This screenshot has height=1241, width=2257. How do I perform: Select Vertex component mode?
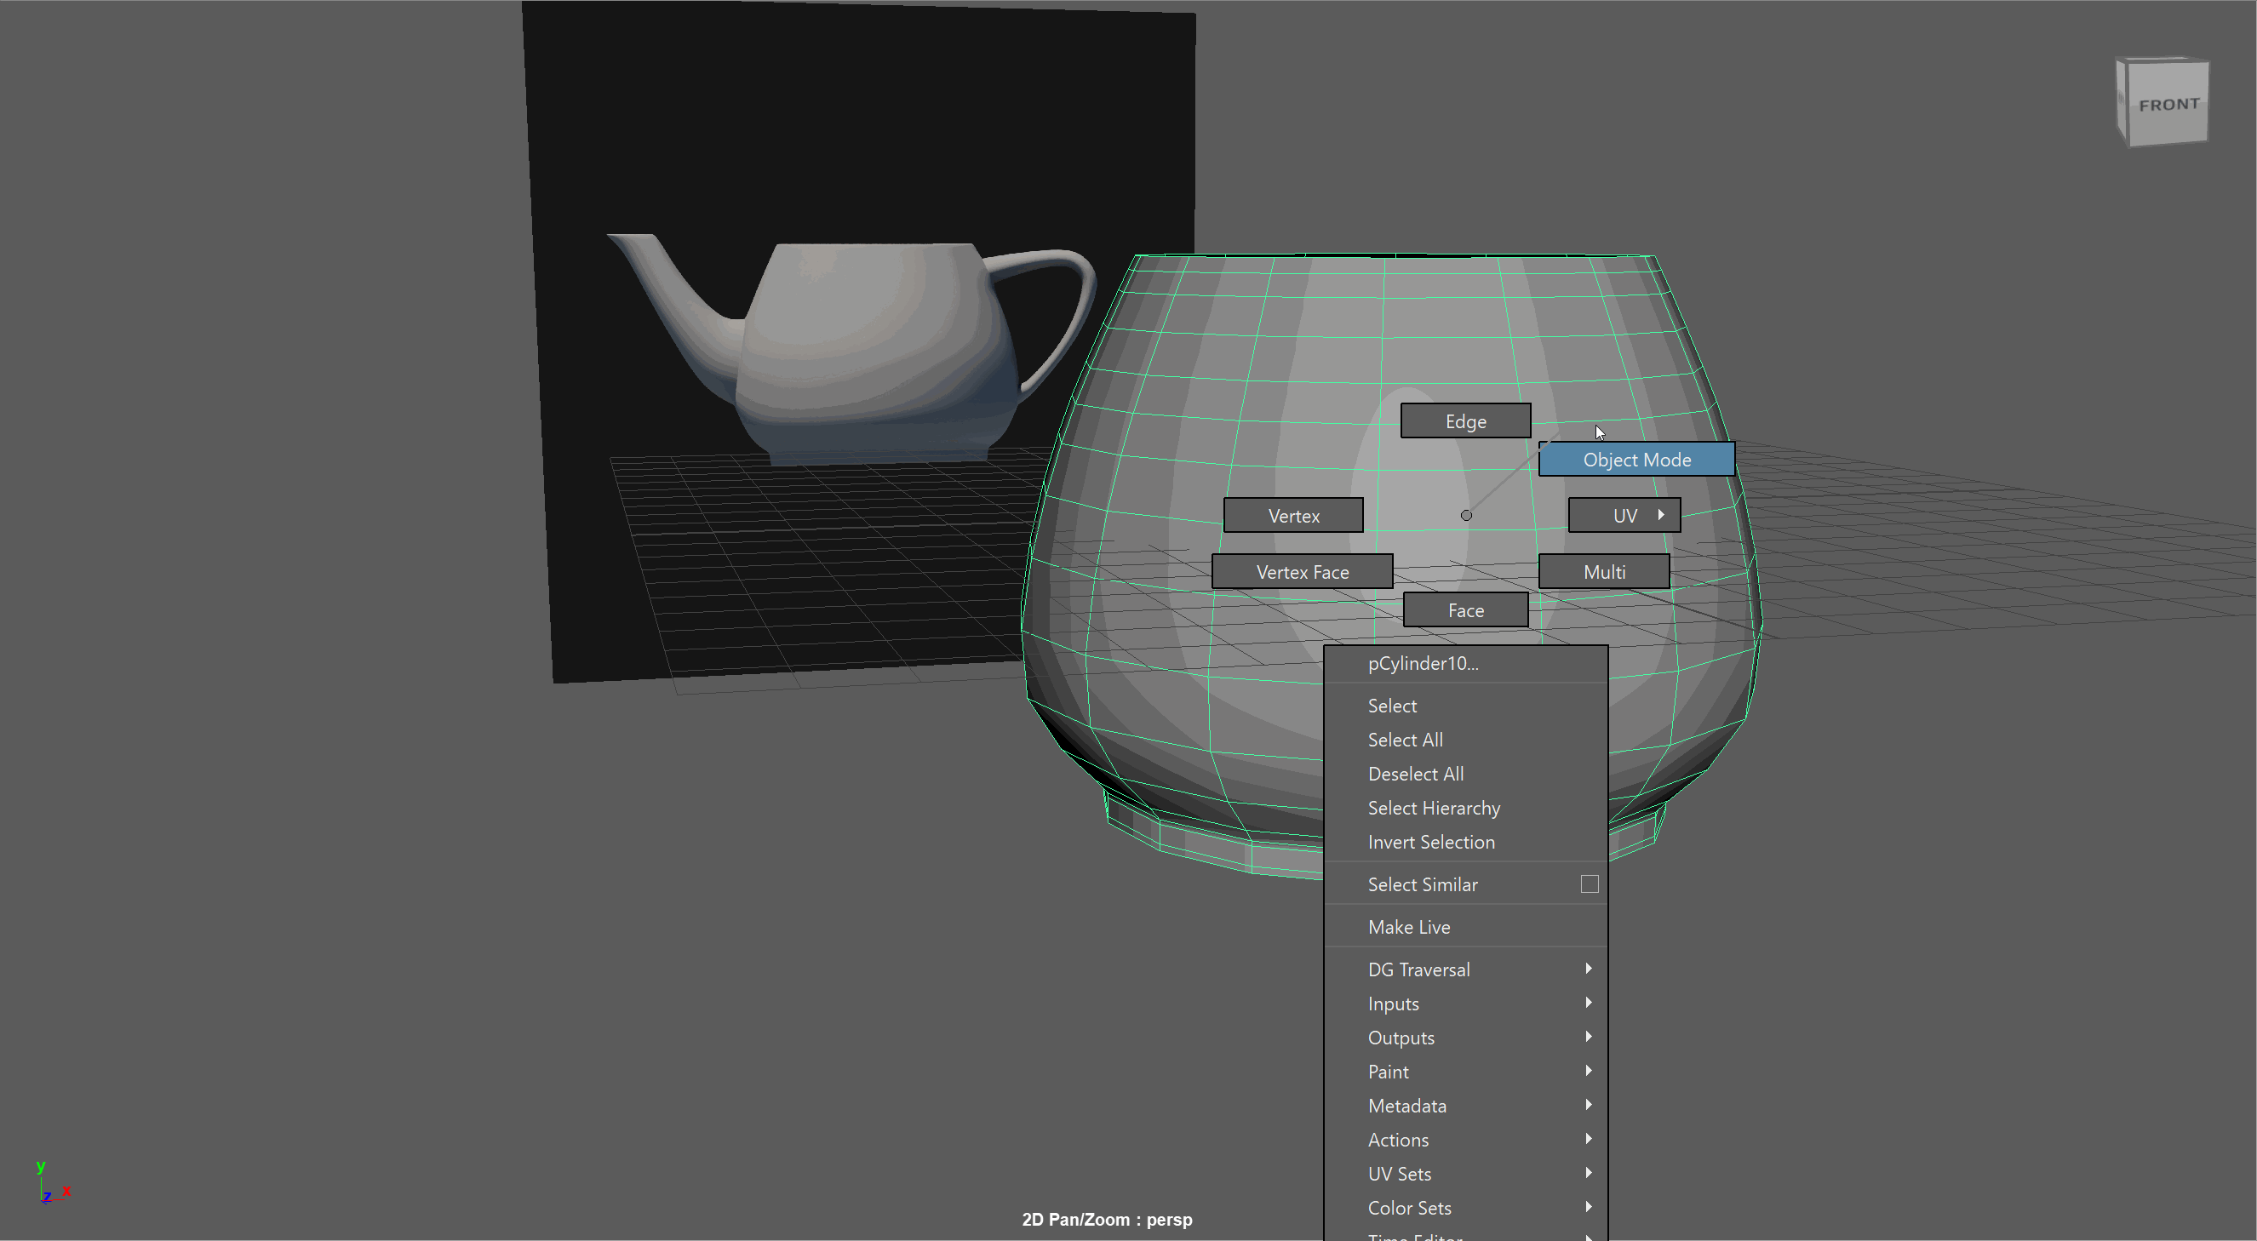pyautogui.click(x=1292, y=516)
